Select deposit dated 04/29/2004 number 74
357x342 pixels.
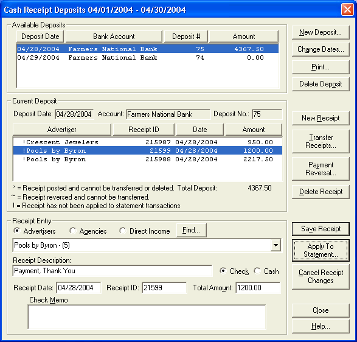[x=148, y=57]
